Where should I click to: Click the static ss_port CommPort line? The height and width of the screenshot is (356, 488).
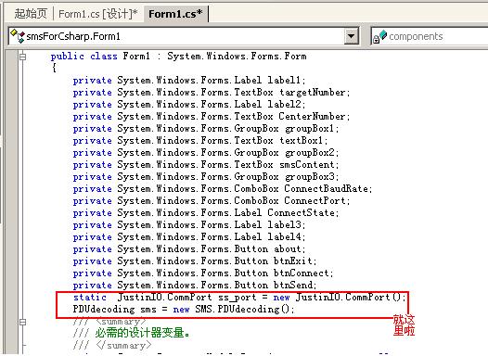click(x=239, y=298)
